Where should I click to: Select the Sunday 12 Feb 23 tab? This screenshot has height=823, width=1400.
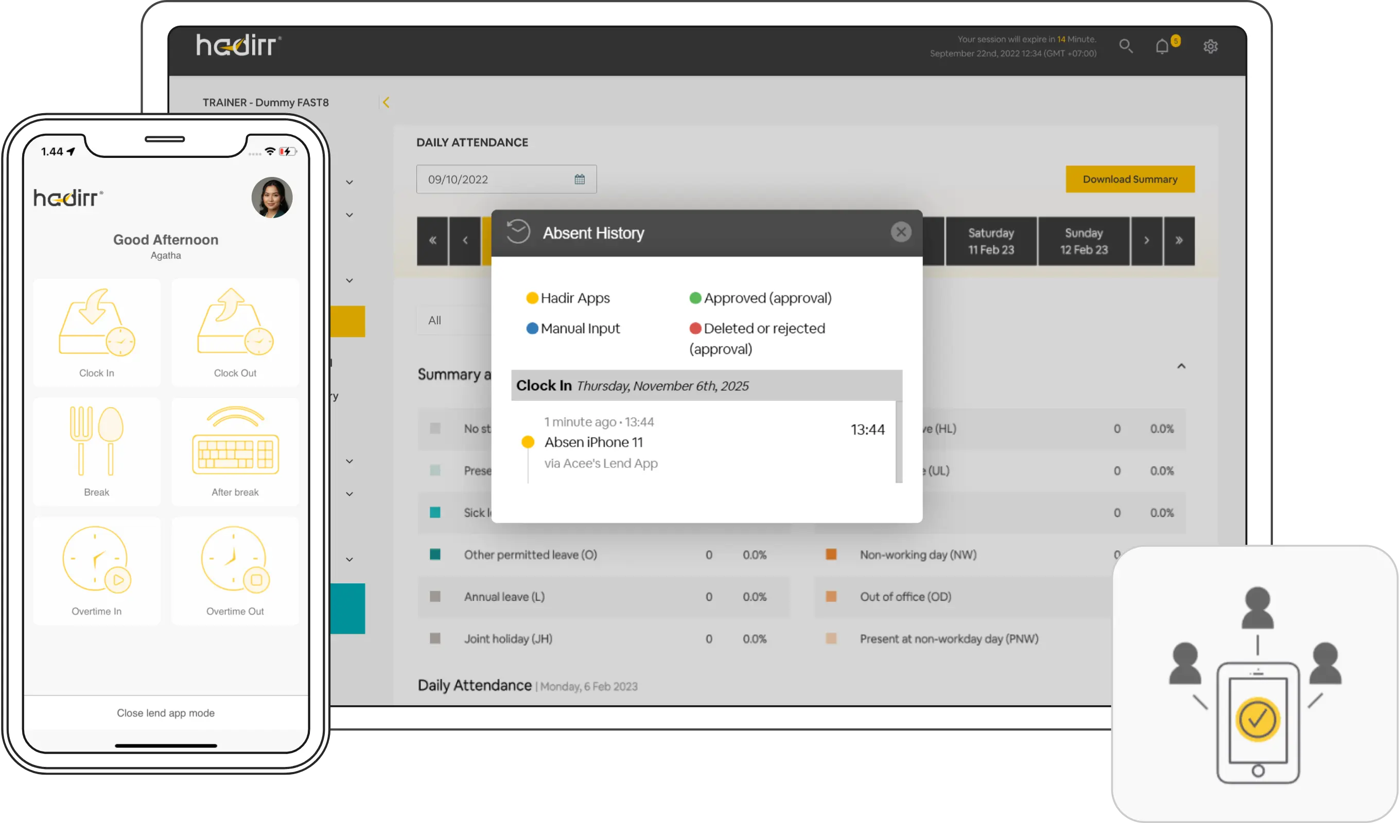(x=1083, y=241)
